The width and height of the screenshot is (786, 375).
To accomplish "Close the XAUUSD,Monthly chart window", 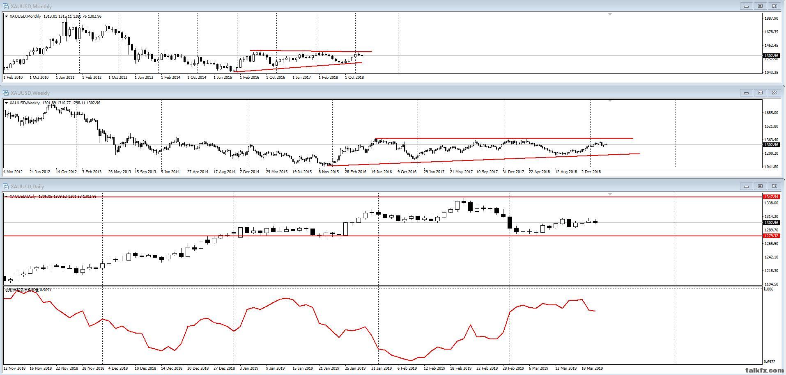I will 775,6.
